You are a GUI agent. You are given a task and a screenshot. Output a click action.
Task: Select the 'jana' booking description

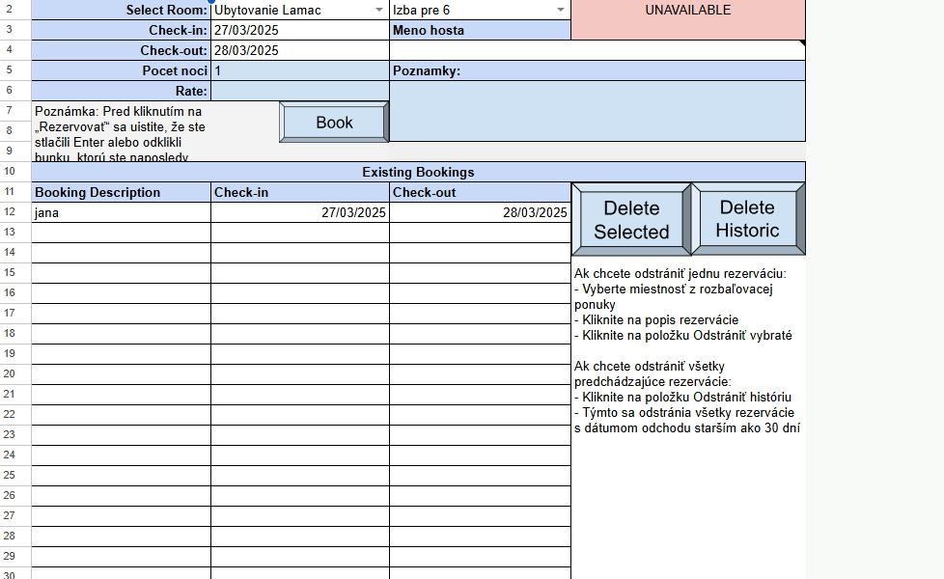[x=121, y=212]
